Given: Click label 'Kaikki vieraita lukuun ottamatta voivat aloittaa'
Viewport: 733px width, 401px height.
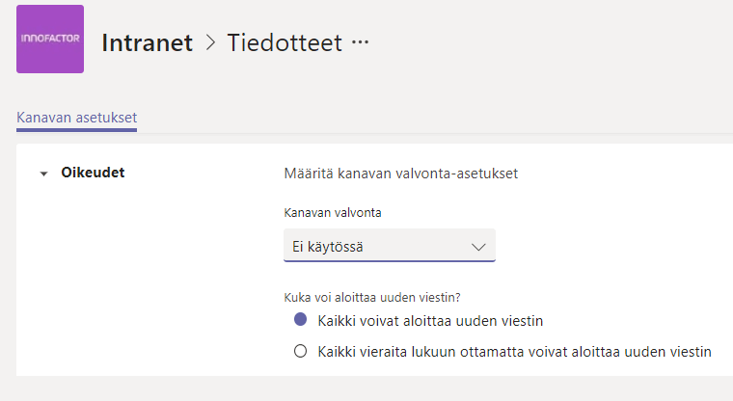Looking at the screenshot, I should 514,352.
